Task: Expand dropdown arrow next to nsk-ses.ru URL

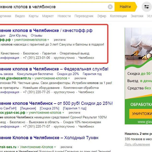Action: (55, 147)
